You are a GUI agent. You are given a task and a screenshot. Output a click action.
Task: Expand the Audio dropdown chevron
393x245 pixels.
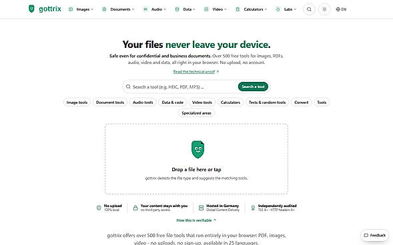coord(165,9)
